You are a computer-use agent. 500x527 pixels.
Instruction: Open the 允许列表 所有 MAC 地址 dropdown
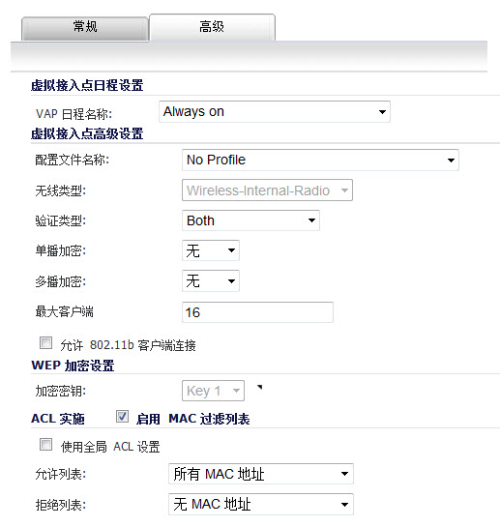tap(261, 474)
